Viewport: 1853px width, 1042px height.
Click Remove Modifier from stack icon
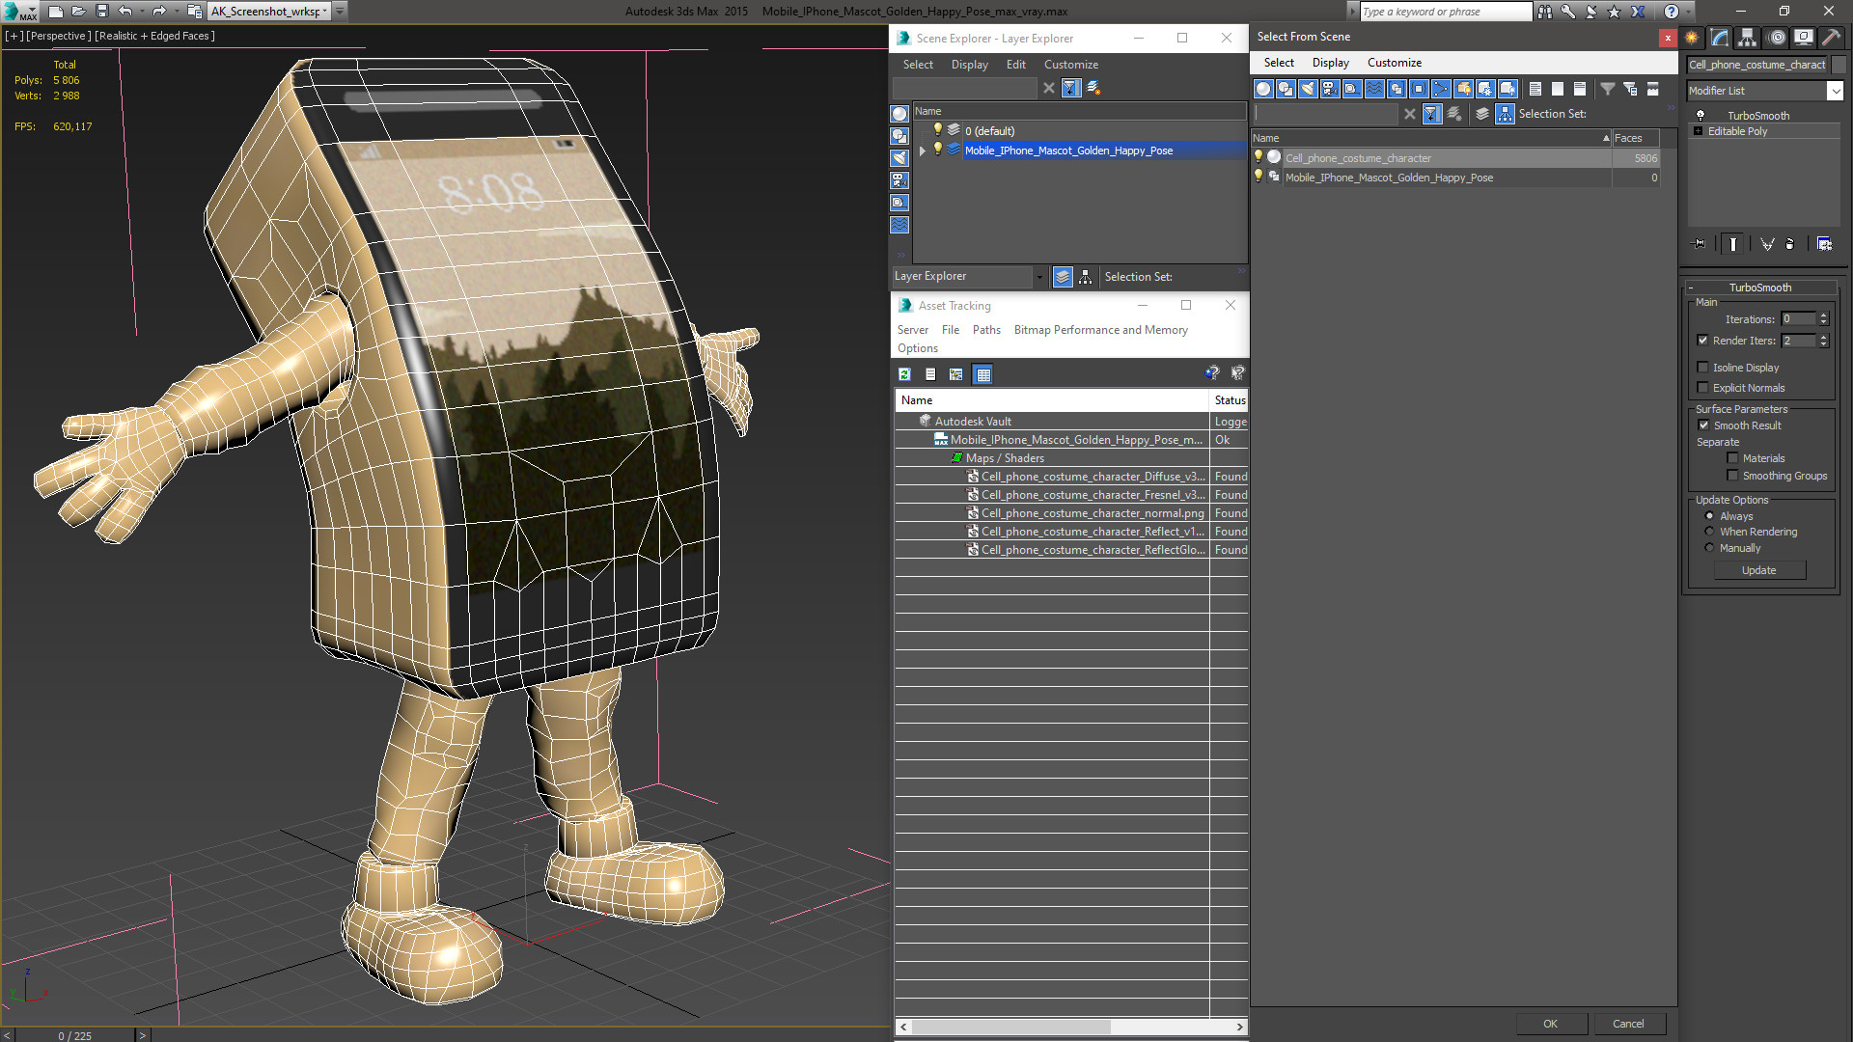click(x=1790, y=244)
